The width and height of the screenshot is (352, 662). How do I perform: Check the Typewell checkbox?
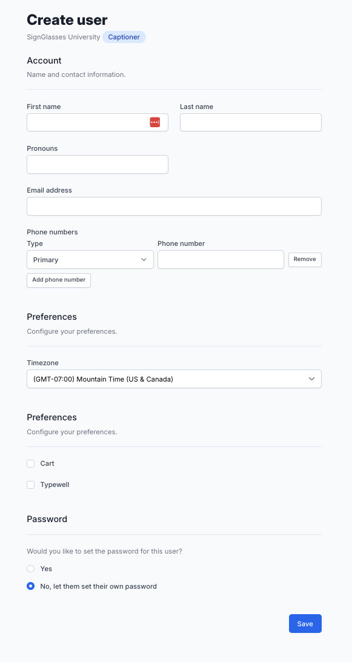coord(30,485)
